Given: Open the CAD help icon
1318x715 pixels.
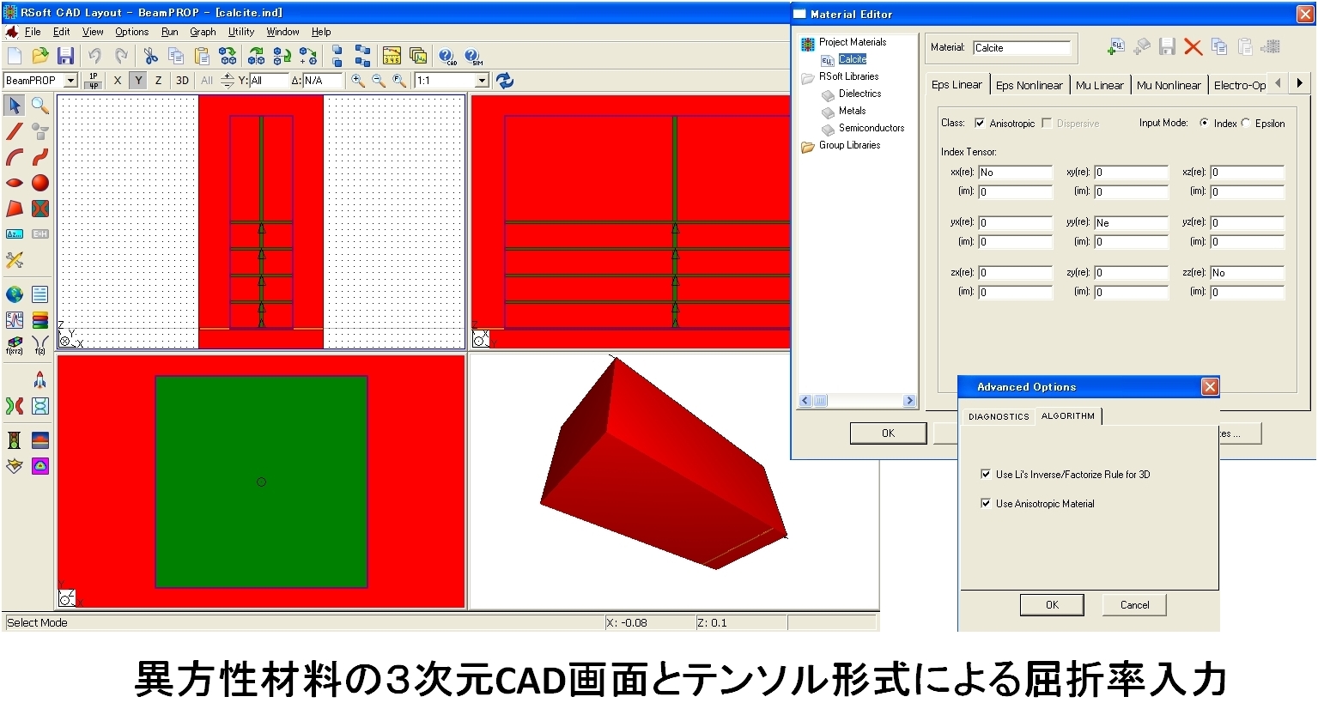Looking at the screenshot, I should pyautogui.click(x=447, y=57).
